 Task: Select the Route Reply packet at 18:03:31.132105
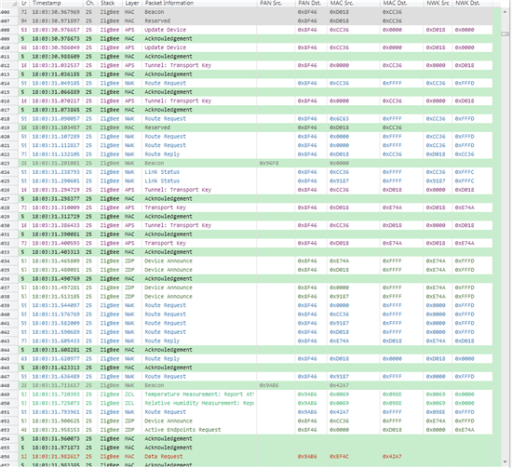(x=246, y=154)
